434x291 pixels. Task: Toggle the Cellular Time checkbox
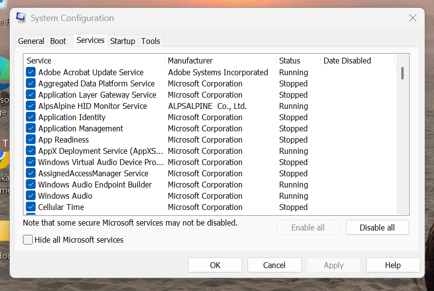click(x=31, y=207)
